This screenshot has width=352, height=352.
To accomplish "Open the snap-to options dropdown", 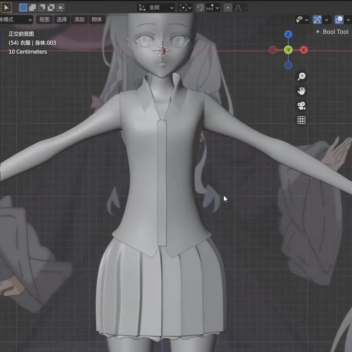I will pos(213,8).
